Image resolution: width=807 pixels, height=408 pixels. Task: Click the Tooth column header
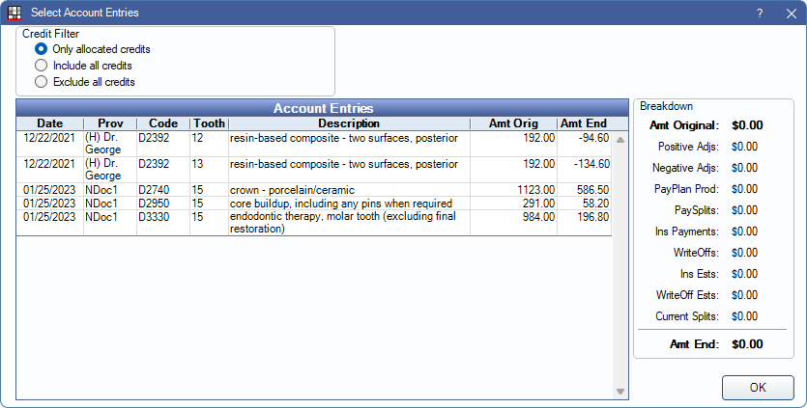[x=208, y=123]
